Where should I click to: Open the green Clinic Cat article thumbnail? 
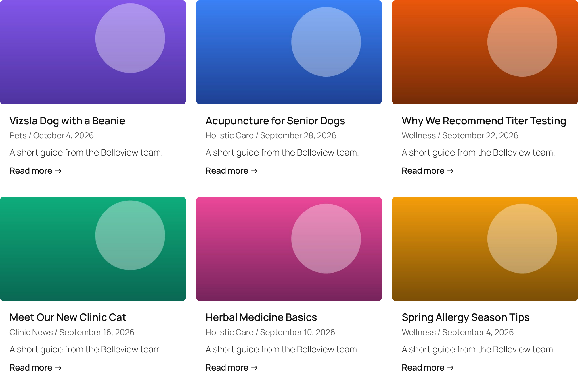click(93, 249)
